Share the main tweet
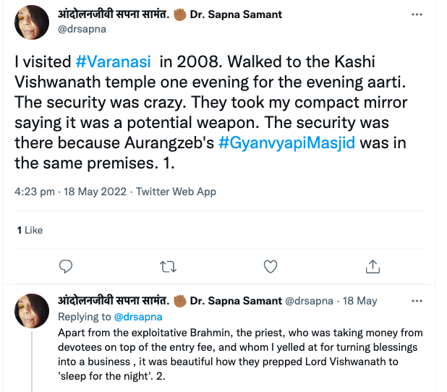447x392 pixels. [x=372, y=266]
